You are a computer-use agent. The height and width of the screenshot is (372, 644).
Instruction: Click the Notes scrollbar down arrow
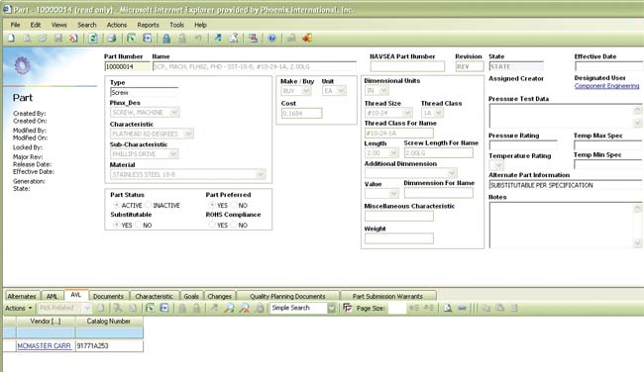click(x=637, y=243)
